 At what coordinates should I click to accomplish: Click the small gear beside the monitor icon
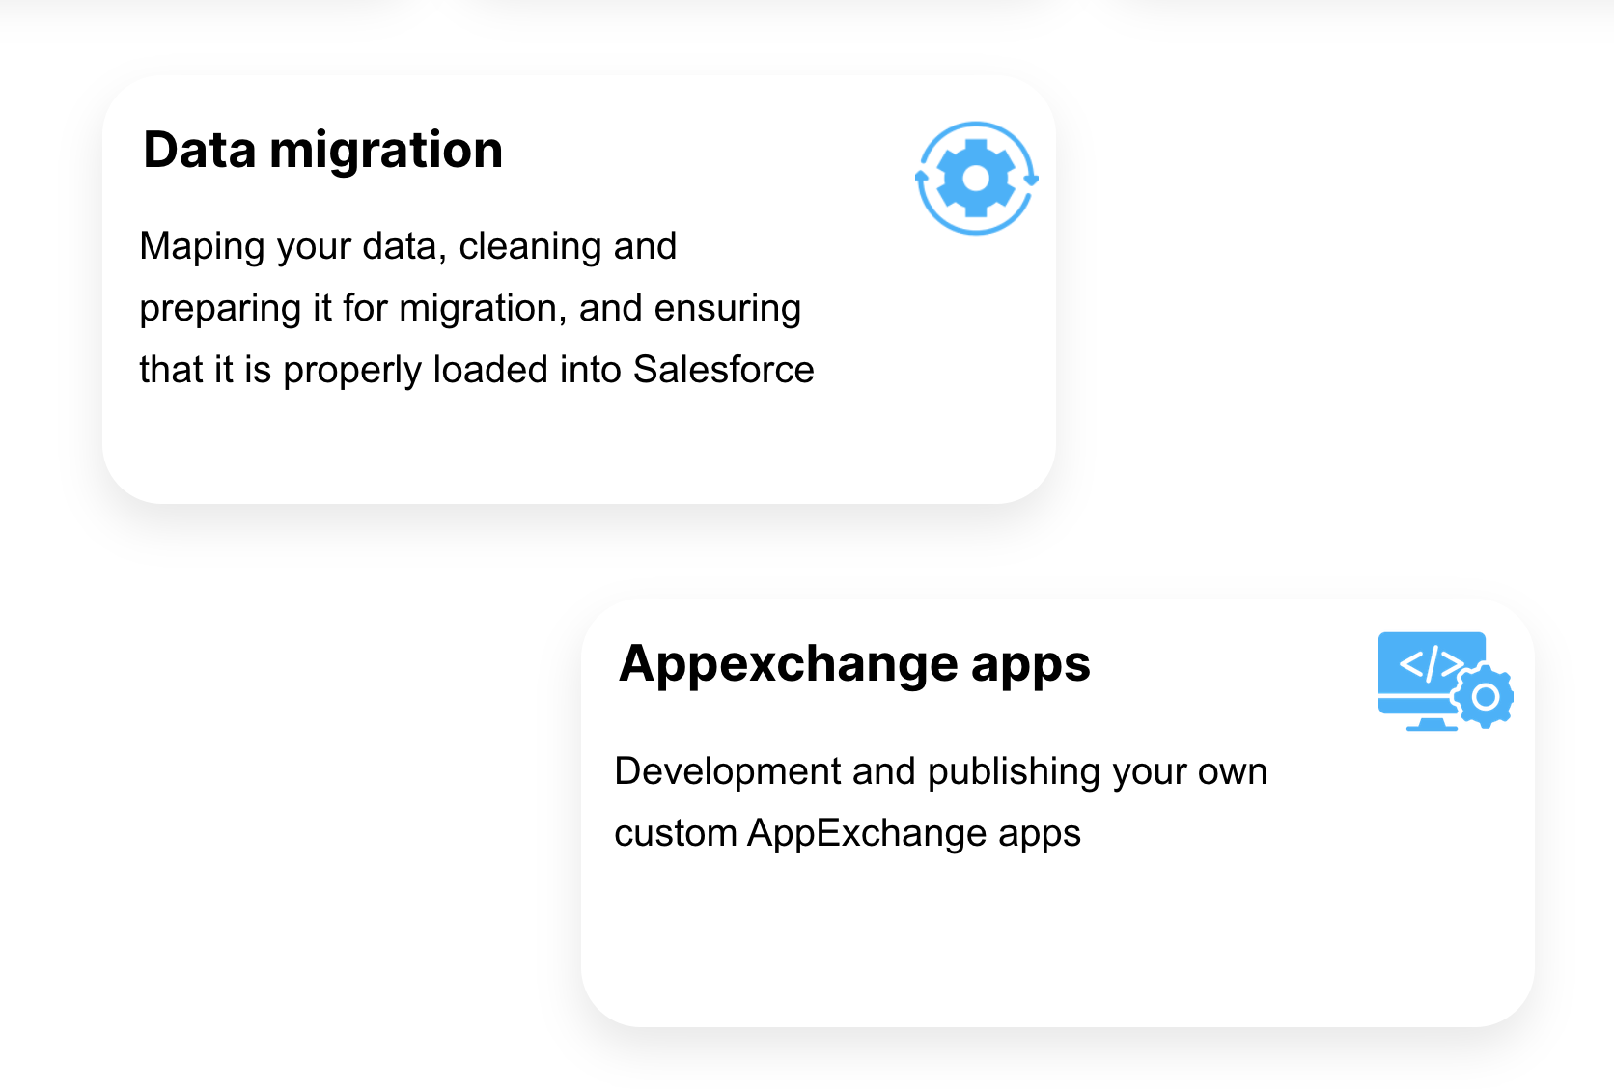coord(1486,696)
